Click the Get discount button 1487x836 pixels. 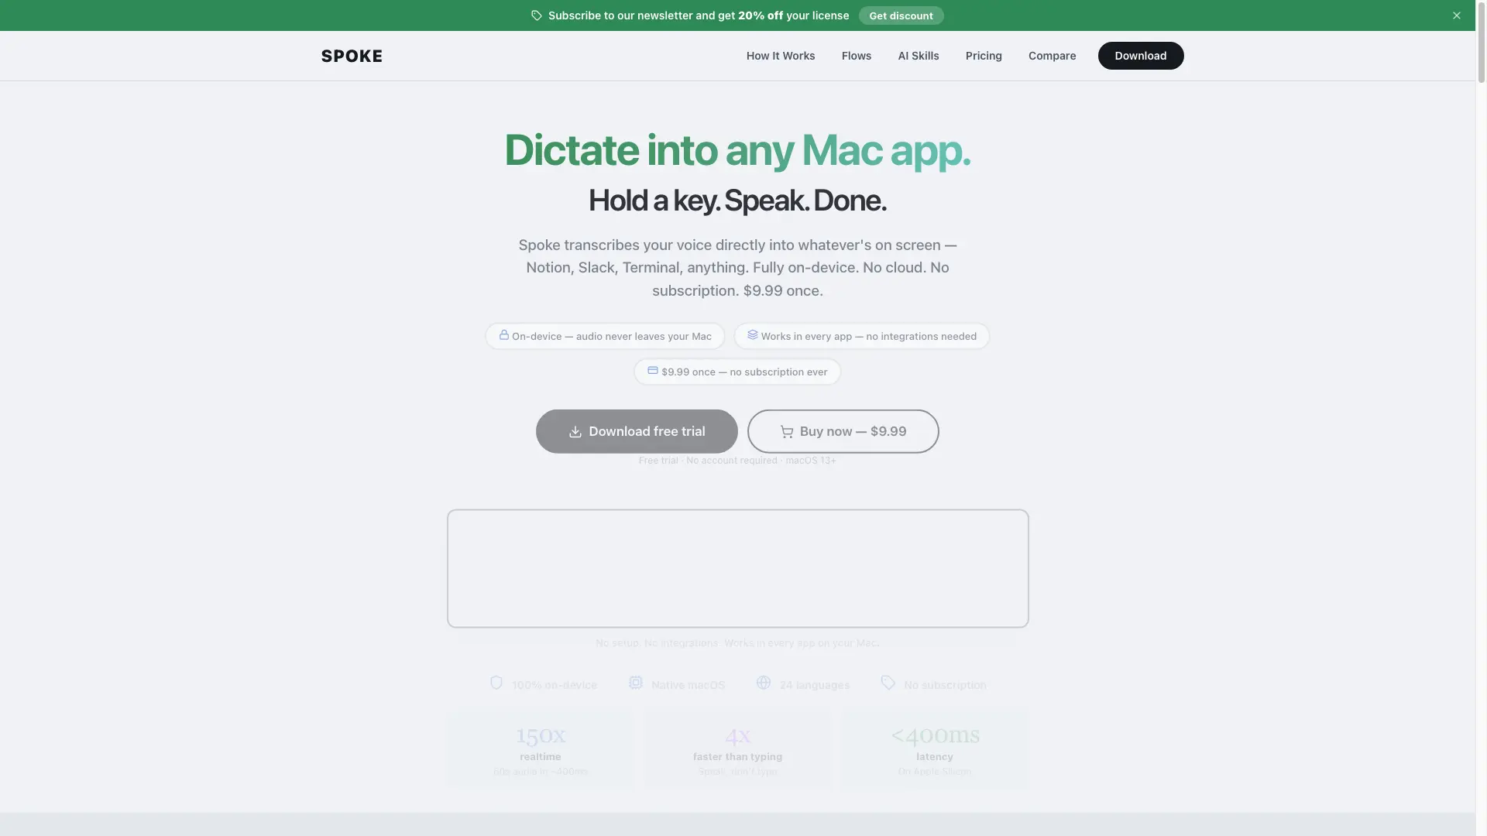pyautogui.click(x=901, y=15)
